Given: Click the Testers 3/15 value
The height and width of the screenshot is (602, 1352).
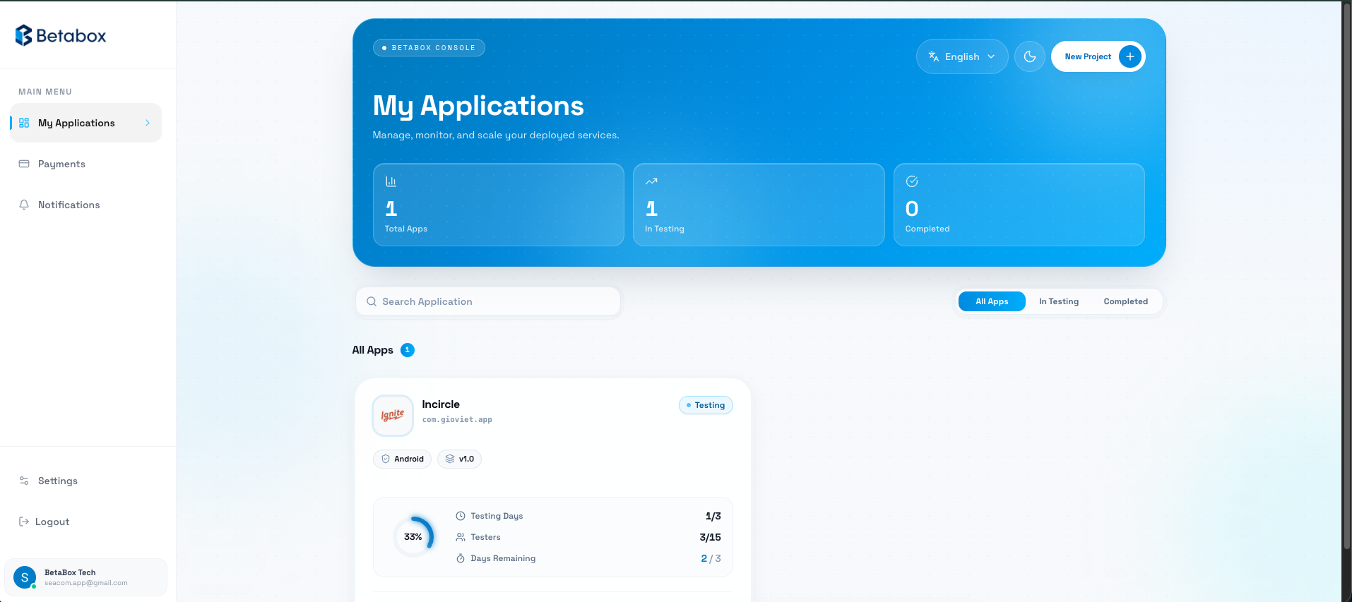Looking at the screenshot, I should (x=710, y=537).
